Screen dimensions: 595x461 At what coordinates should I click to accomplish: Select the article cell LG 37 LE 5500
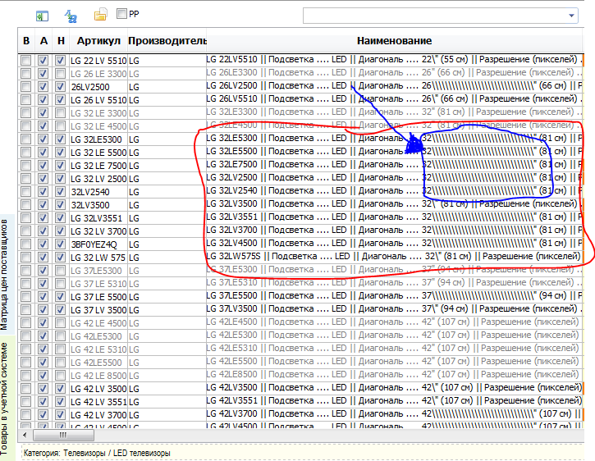[98, 297]
